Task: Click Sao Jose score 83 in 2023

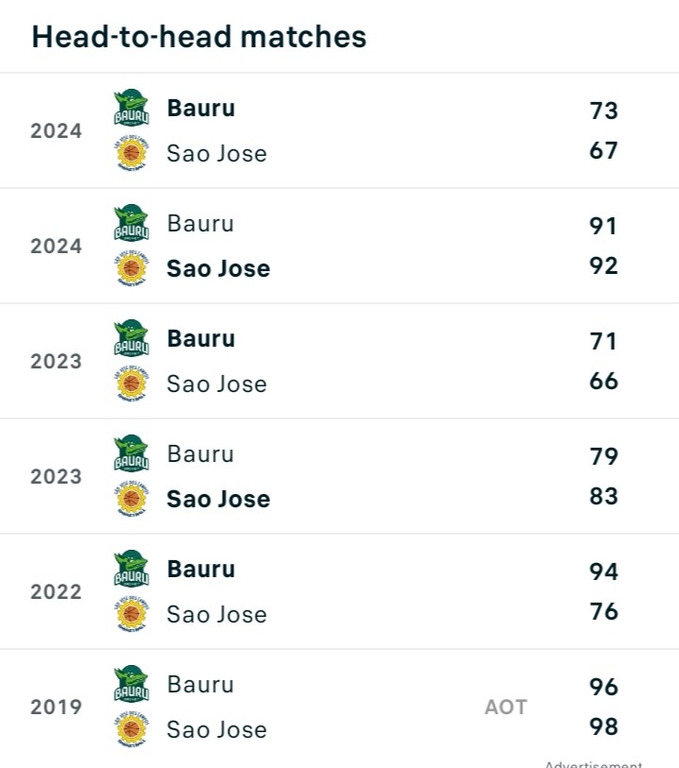Action: tap(603, 496)
